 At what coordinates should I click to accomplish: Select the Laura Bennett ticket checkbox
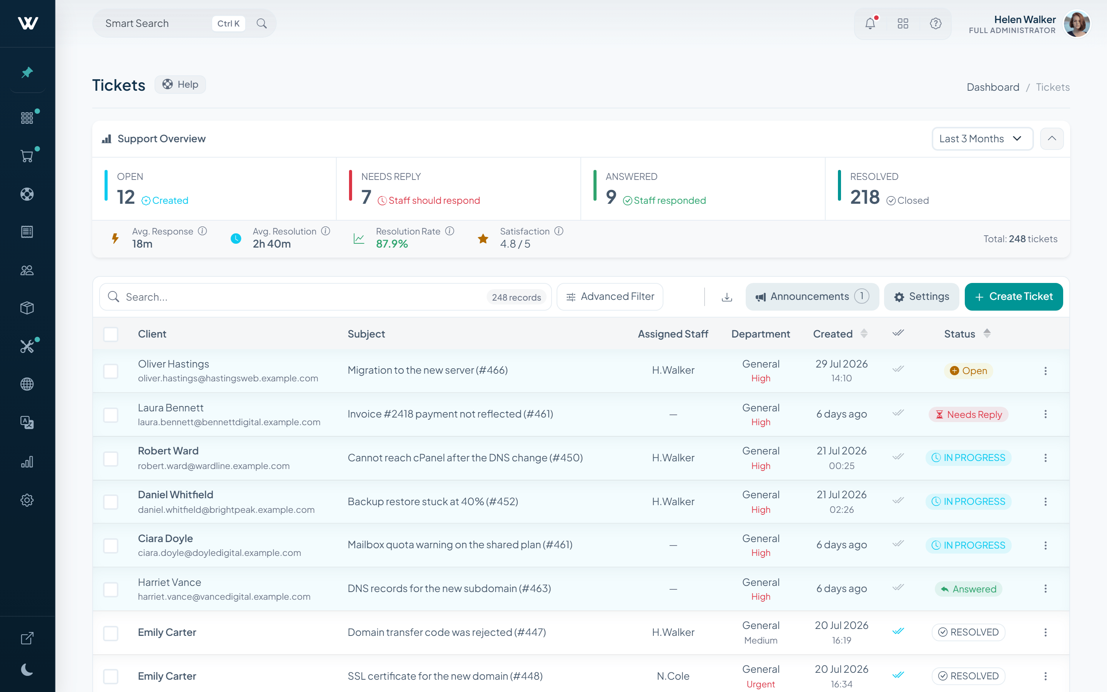pyautogui.click(x=111, y=415)
